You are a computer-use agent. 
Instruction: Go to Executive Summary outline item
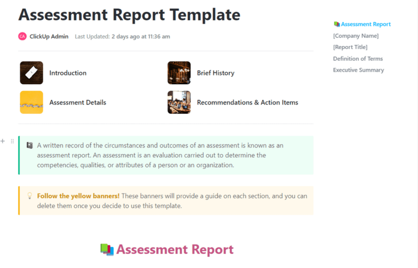tap(358, 70)
